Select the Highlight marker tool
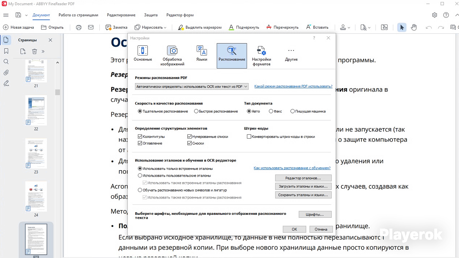 click(x=199, y=27)
